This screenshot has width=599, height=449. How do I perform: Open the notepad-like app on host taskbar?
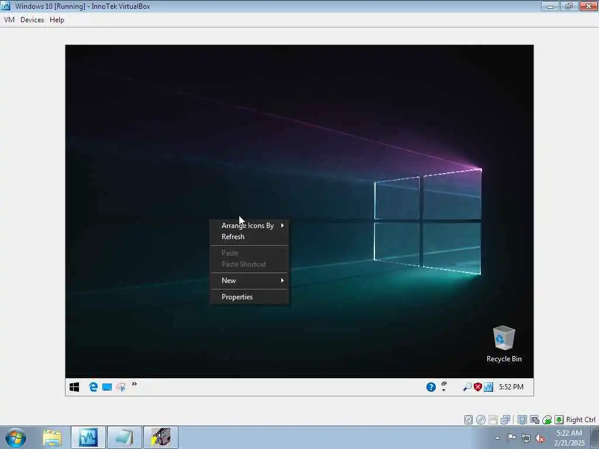coord(125,437)
